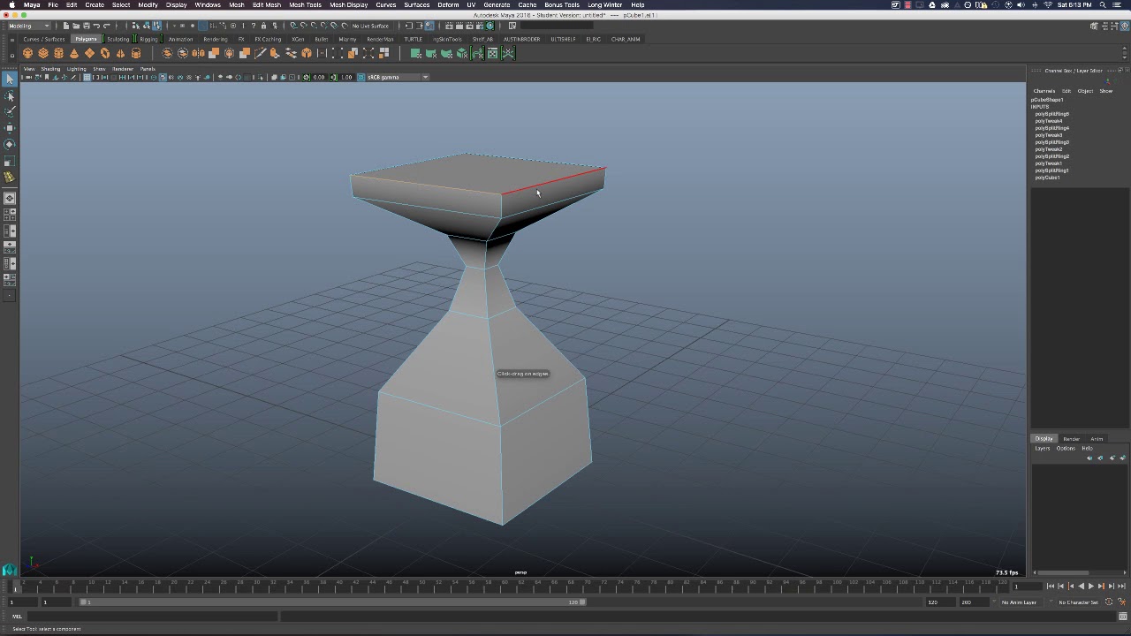
Task: Create a polygon cone from shelf
Action: point(73,54)
